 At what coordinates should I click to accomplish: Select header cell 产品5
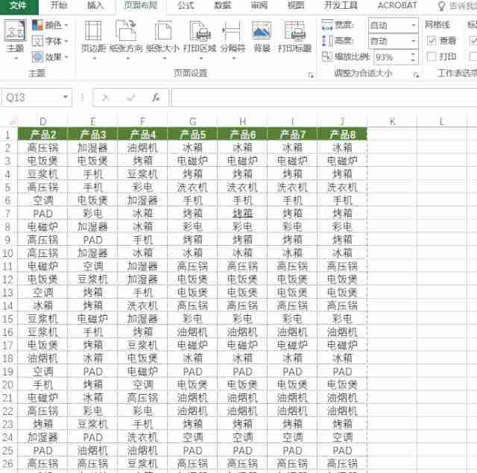(192, 134)
